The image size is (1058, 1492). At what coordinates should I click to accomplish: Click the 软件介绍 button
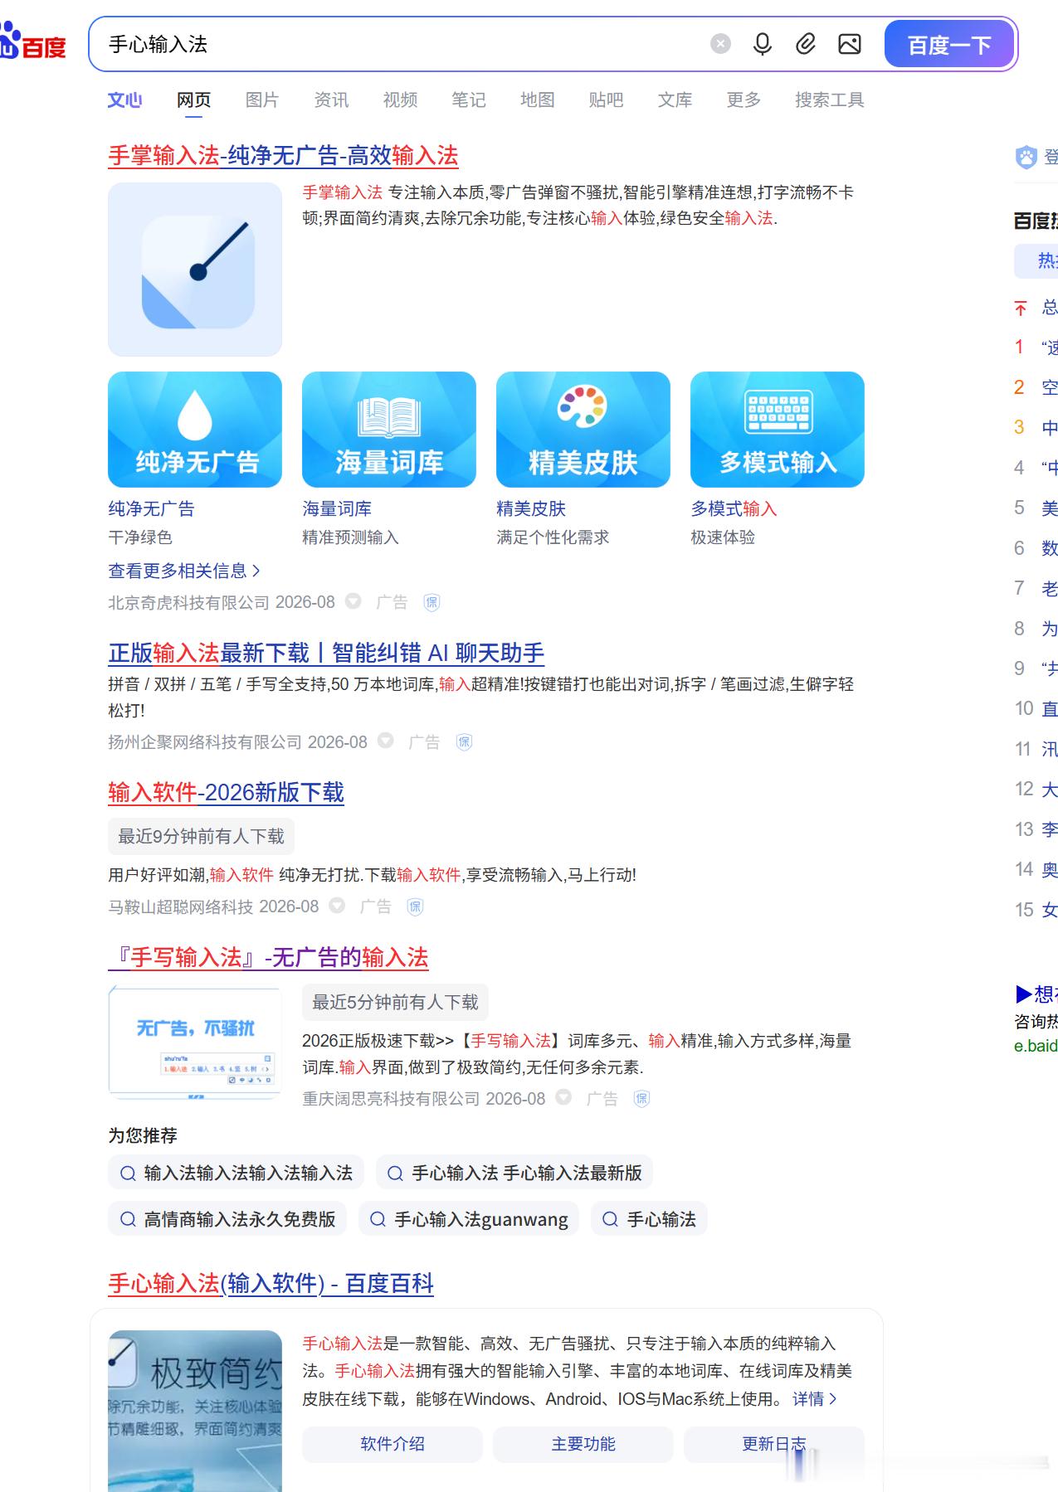pyautogui.click(x=392, y=1444)
